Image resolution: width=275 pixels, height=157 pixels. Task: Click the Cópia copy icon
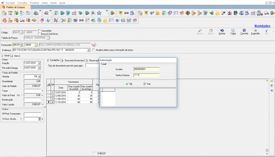click(x=233, y=31)
